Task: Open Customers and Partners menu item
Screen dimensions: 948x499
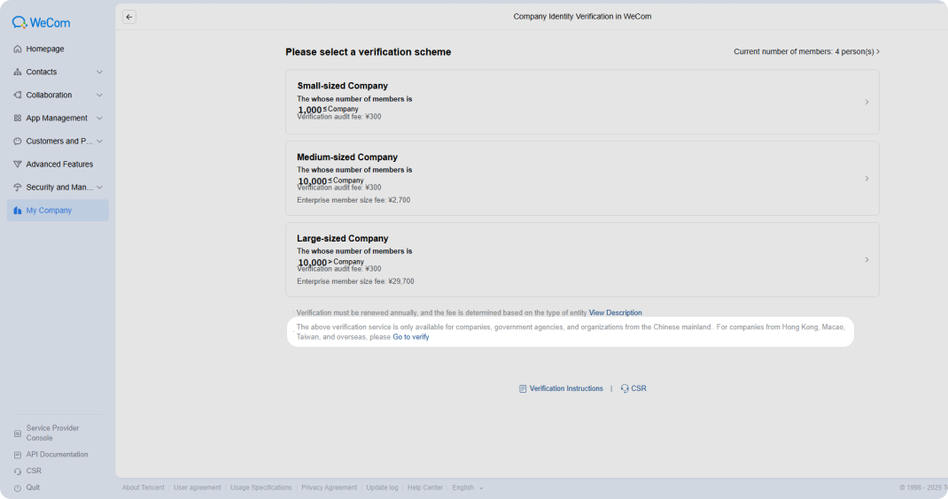Action: pos(58,142)
